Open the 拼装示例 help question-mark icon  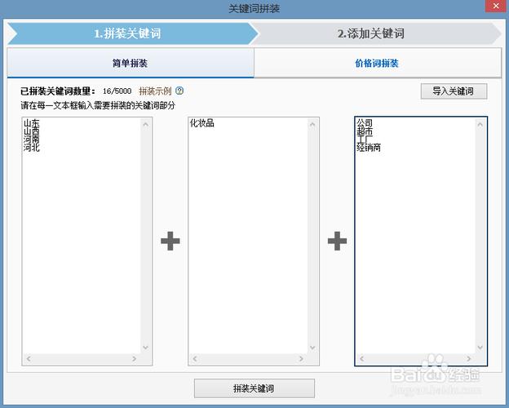coord(179,91)
